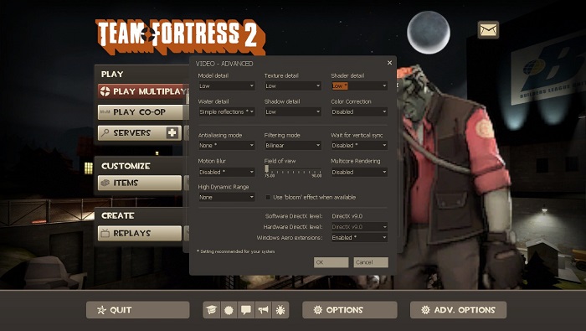Open the Model detail dropdown
586x331 pixels.
pos(227,85)
